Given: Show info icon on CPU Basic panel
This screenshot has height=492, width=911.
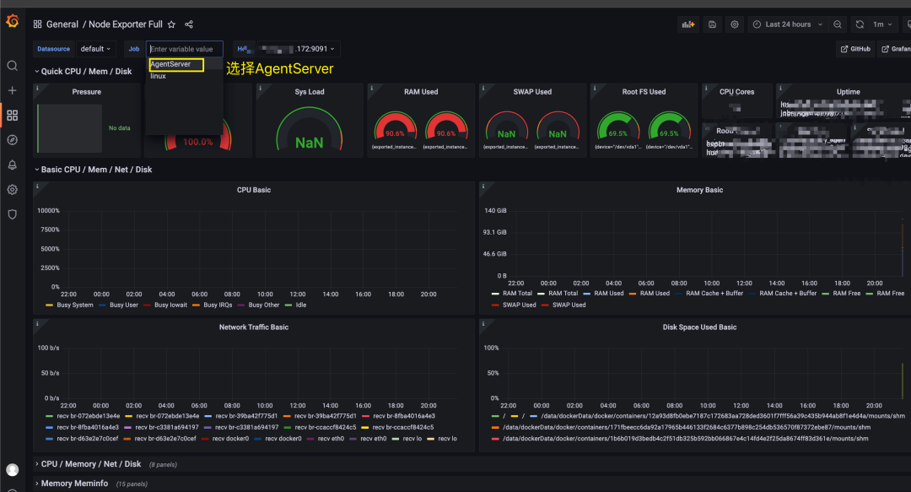Looking at the screenshot, I should pos(37,187).
